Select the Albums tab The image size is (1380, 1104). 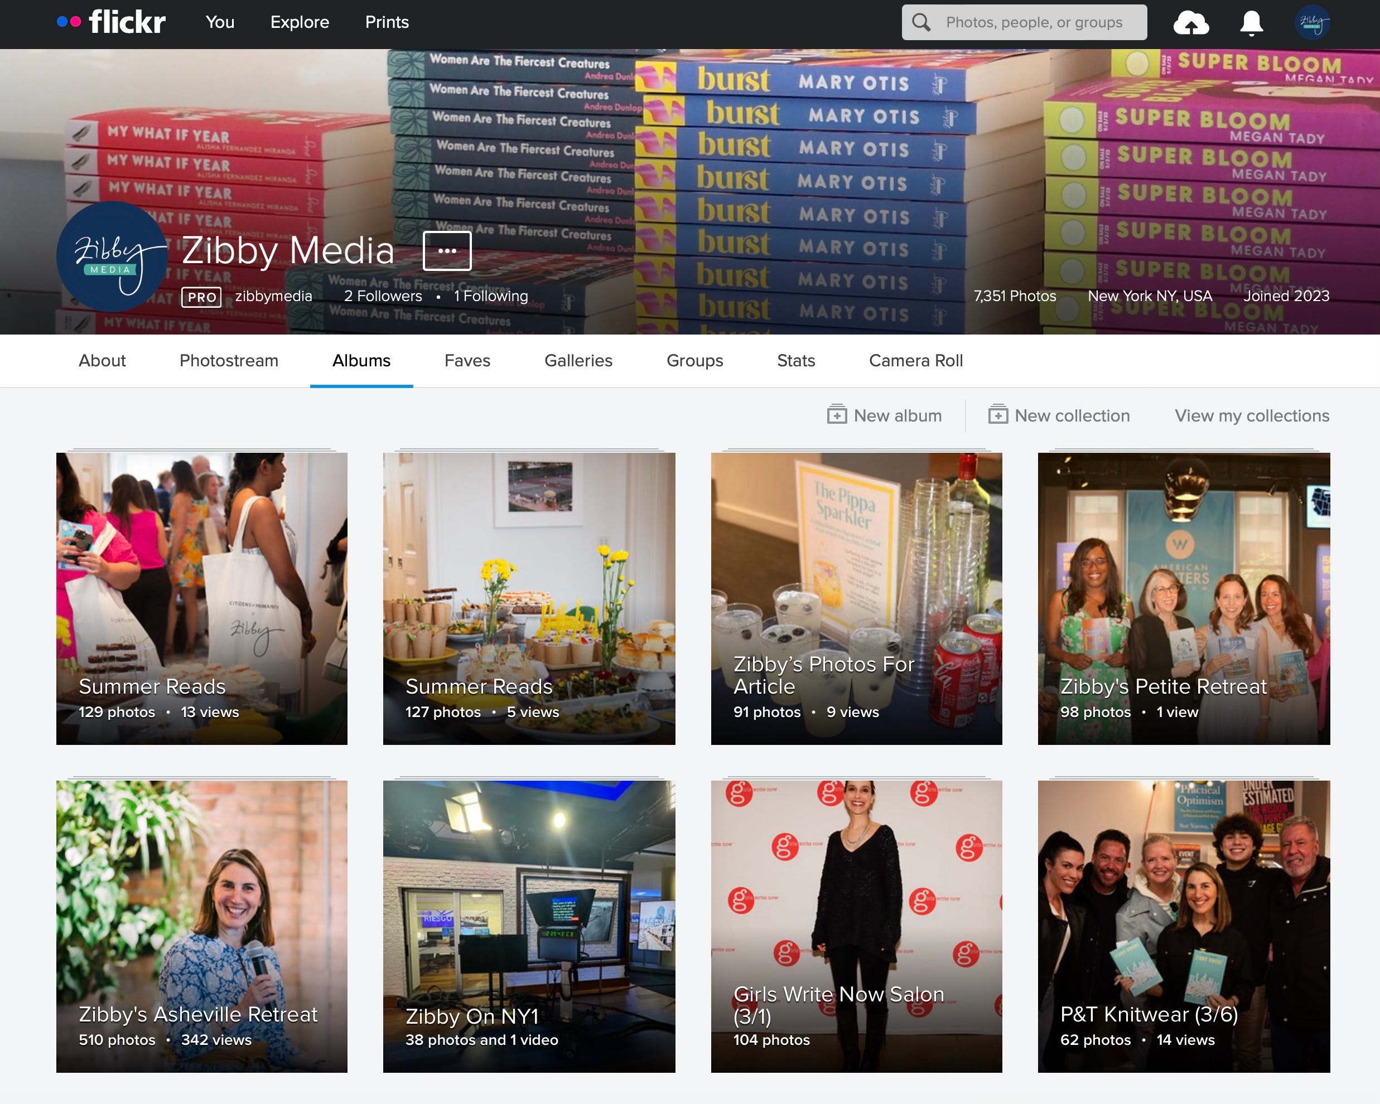click(361, 360)
